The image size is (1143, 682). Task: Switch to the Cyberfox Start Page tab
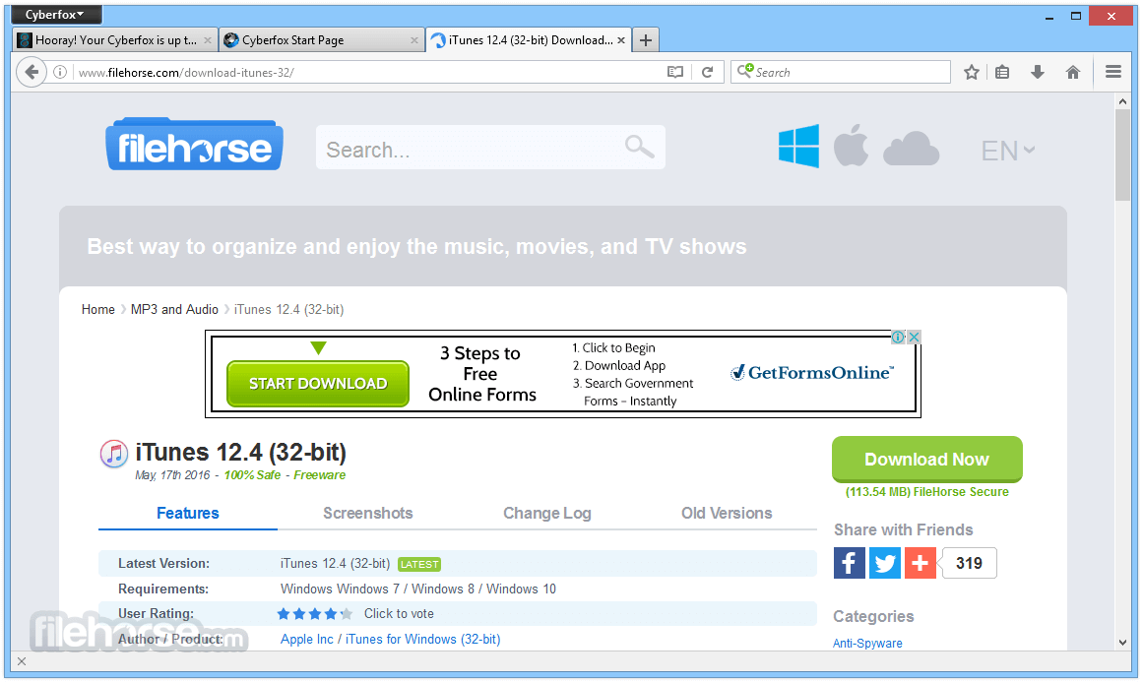322,40
